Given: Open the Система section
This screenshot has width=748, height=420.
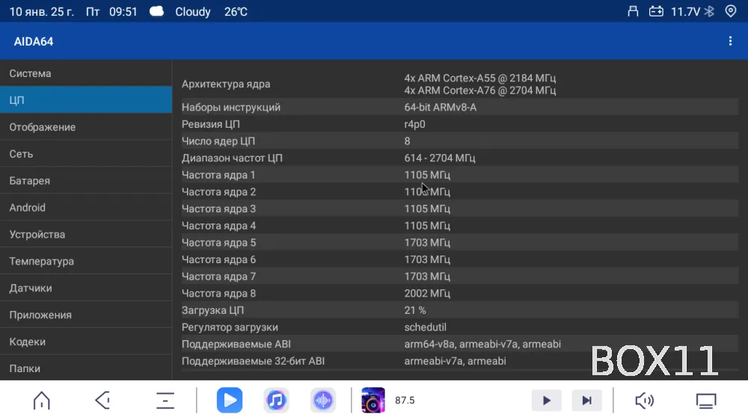Looking at the screenshot, I should click(86, 73).
